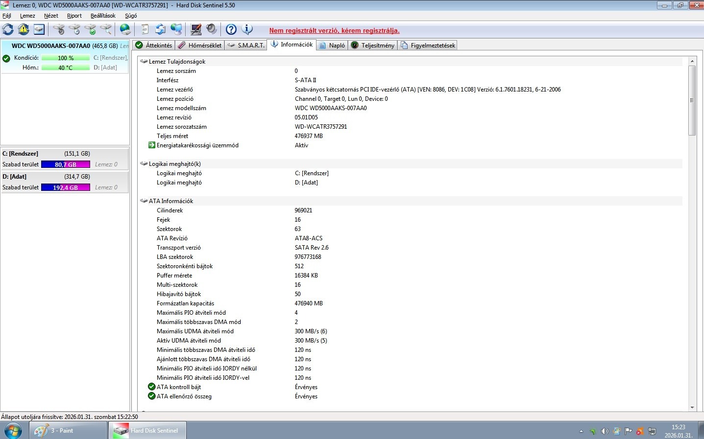Click the green check beside ATA kontroll bájt
The height and width of the screenshot is (439, 704).
[152, 387]
